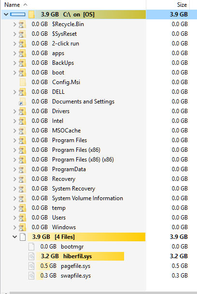Expand the temp folder node
Image resolution: width=197 pixels, height=294 pixels.
[14, 208]
